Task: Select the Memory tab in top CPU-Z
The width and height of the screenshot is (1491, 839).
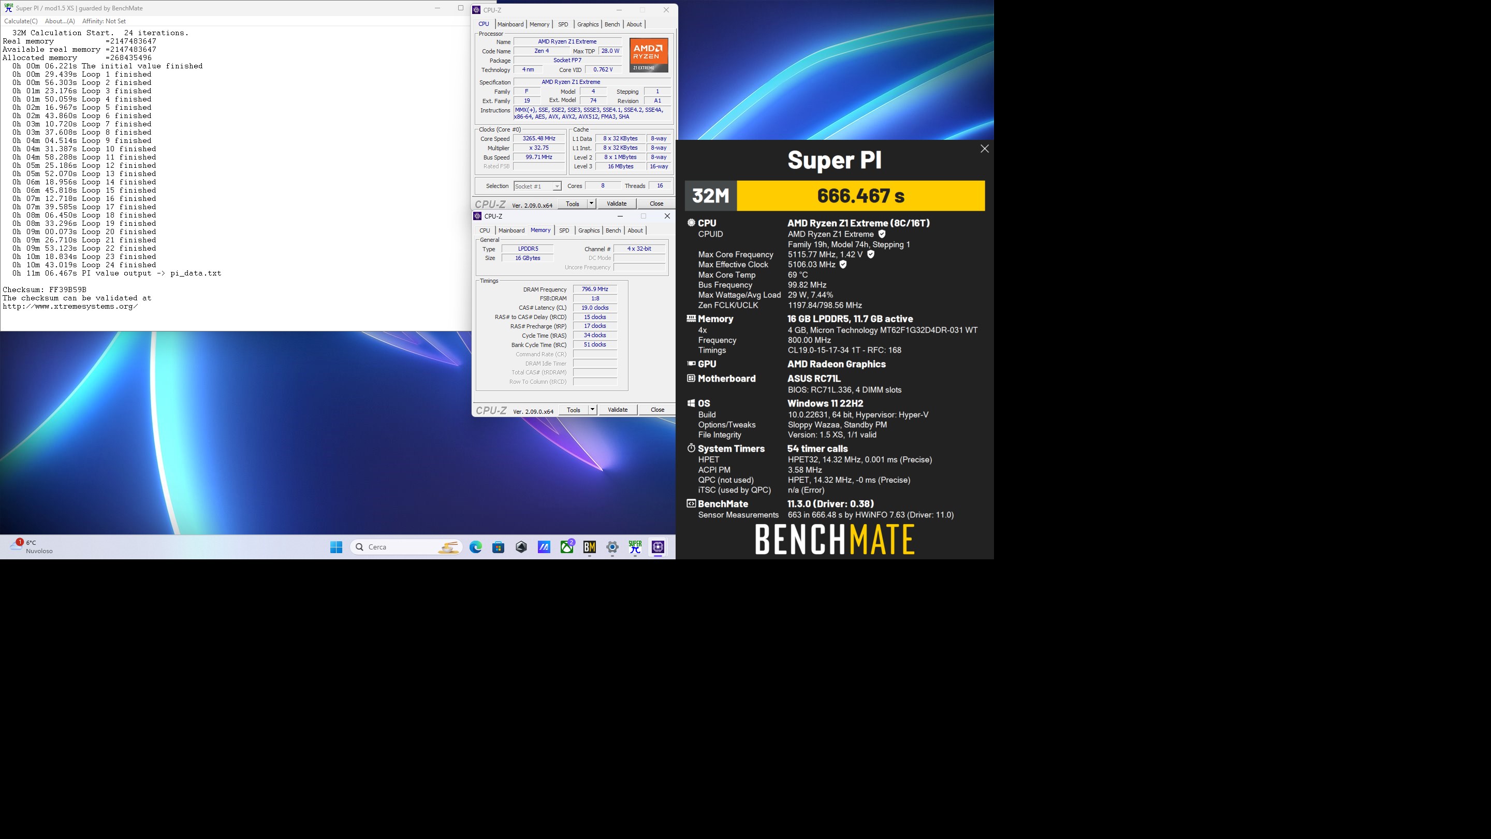Action: click(x=539, y=24)
